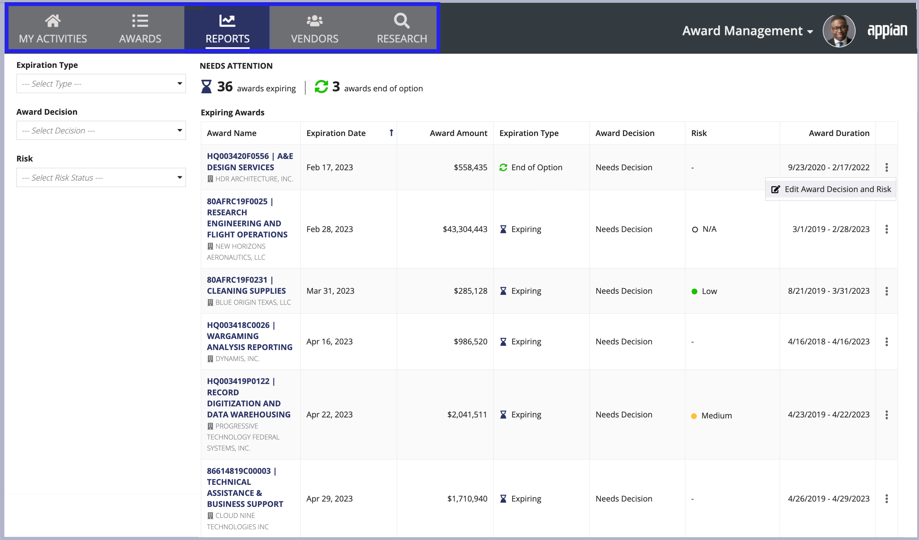Sort by Award Name column
This screenshot has height=540, width=919.
[232, 133]
